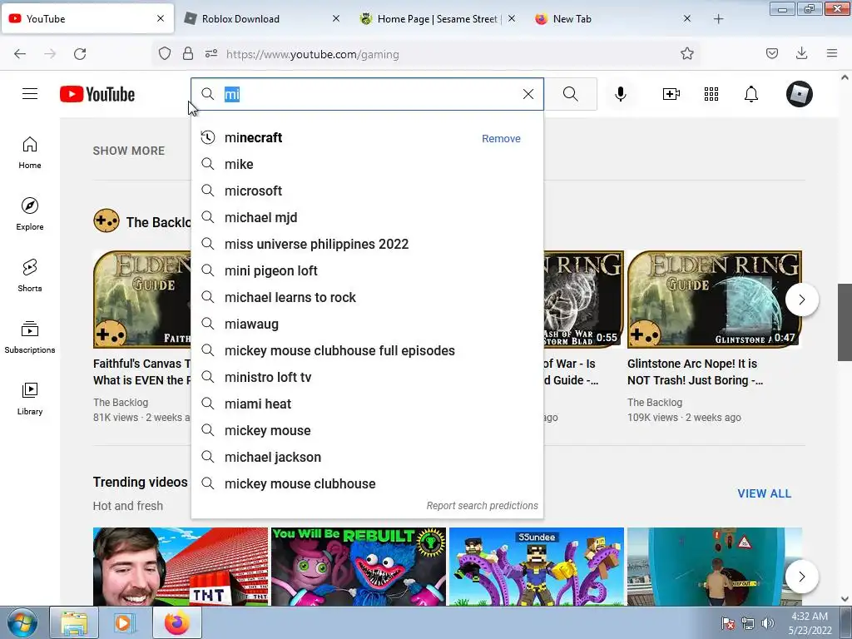This screenshot has width=852, height=639.
Task: Remove minecraft from search history
Action: (501, 139)
